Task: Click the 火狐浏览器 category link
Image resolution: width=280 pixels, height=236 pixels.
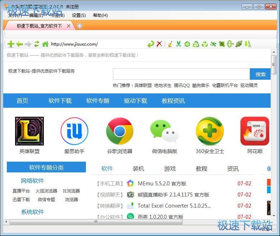Action: [46, 191]
